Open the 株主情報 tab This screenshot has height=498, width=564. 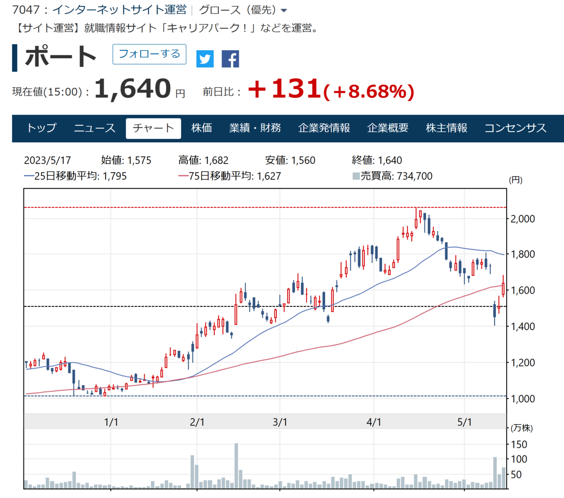tap(446, 128)
